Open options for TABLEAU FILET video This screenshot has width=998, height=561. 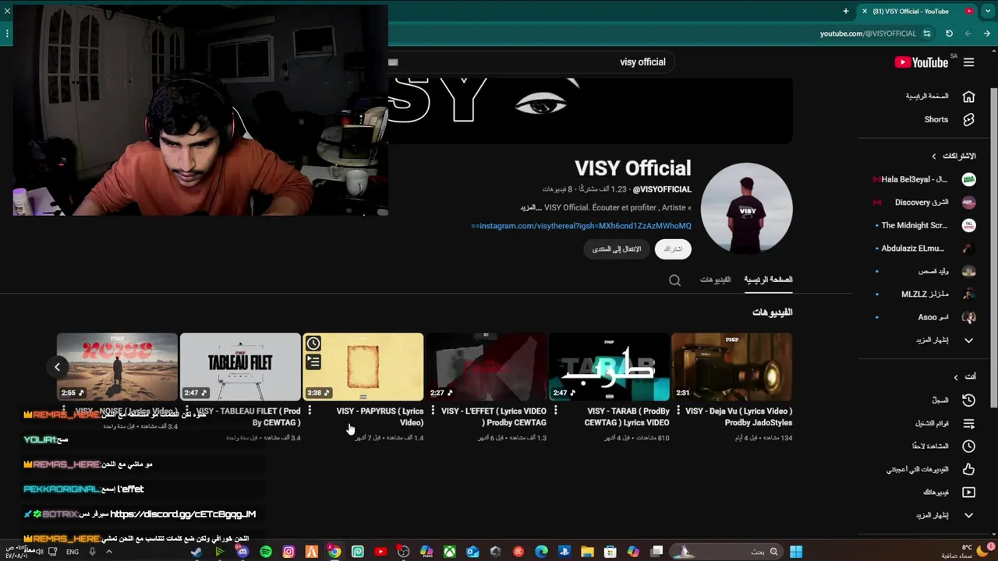[186, 410]
